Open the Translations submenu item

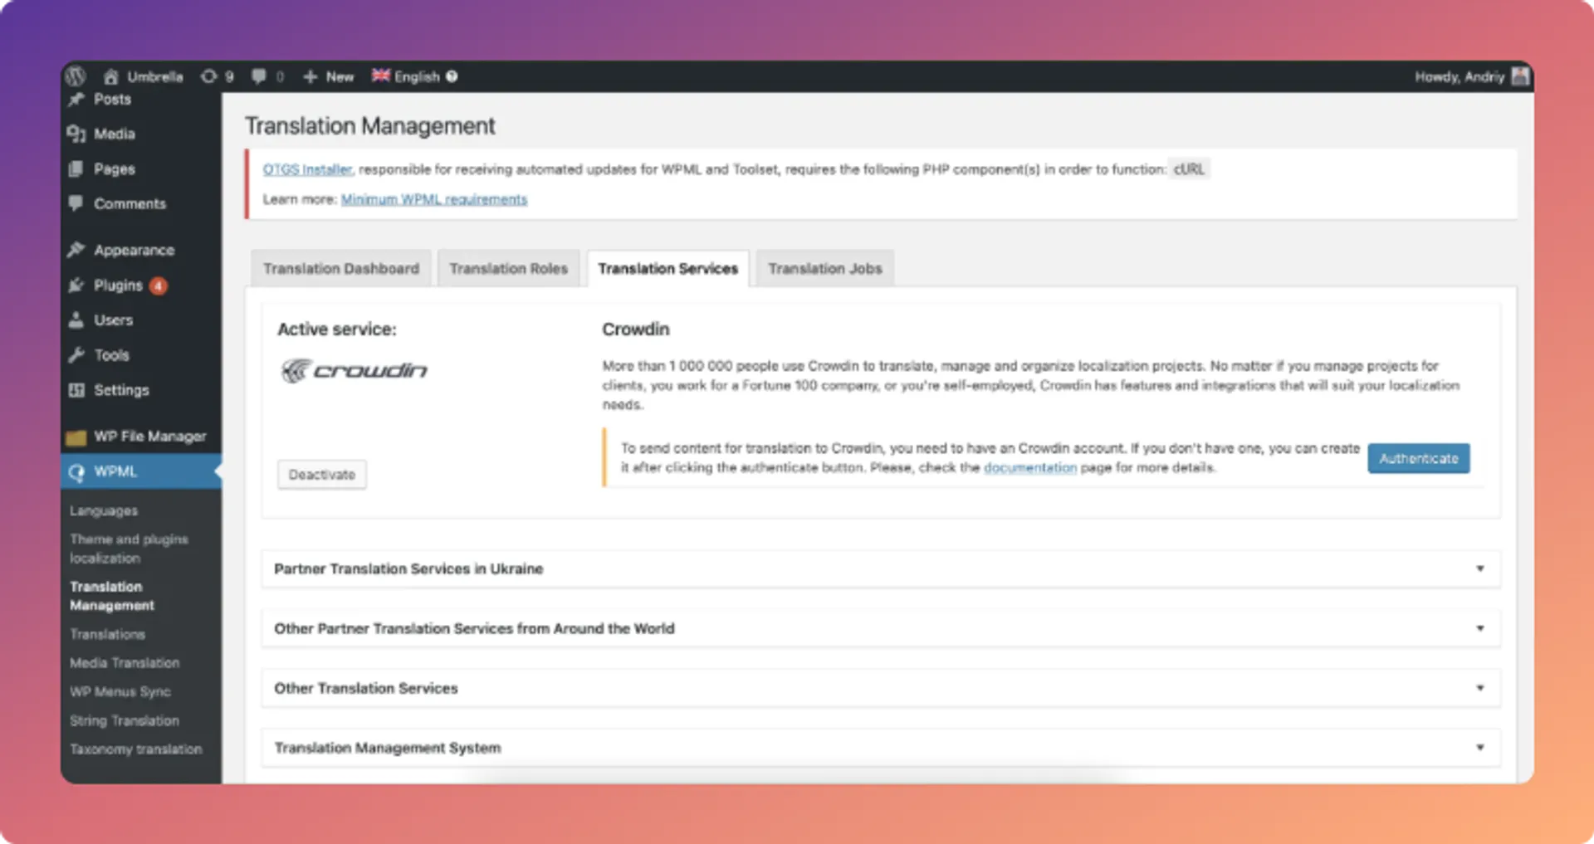click(x=108, y=634)
